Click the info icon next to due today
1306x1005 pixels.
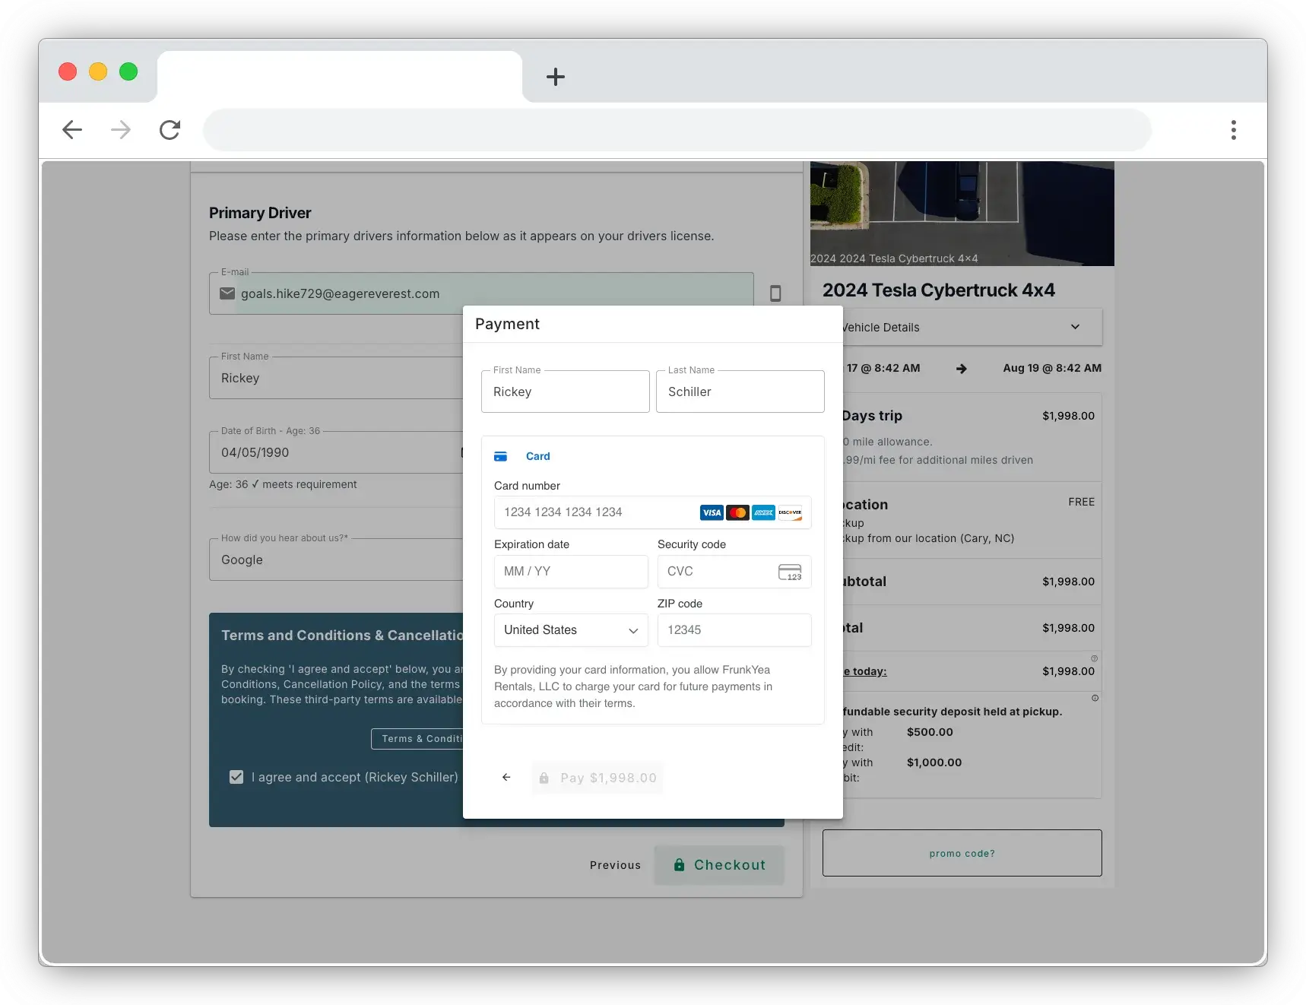click(1094, 658)
